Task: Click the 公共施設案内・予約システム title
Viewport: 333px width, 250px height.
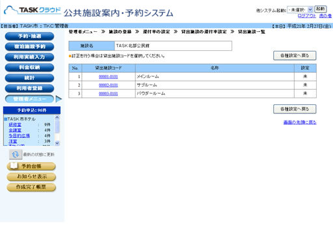Action: 118,13
